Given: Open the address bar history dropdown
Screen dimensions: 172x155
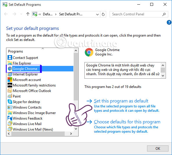Looking at the screenshot, I should click(97, 15).
